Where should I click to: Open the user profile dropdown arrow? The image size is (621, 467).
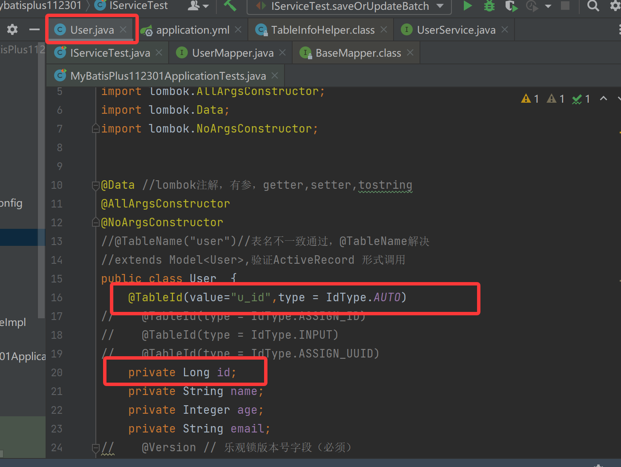206,6
